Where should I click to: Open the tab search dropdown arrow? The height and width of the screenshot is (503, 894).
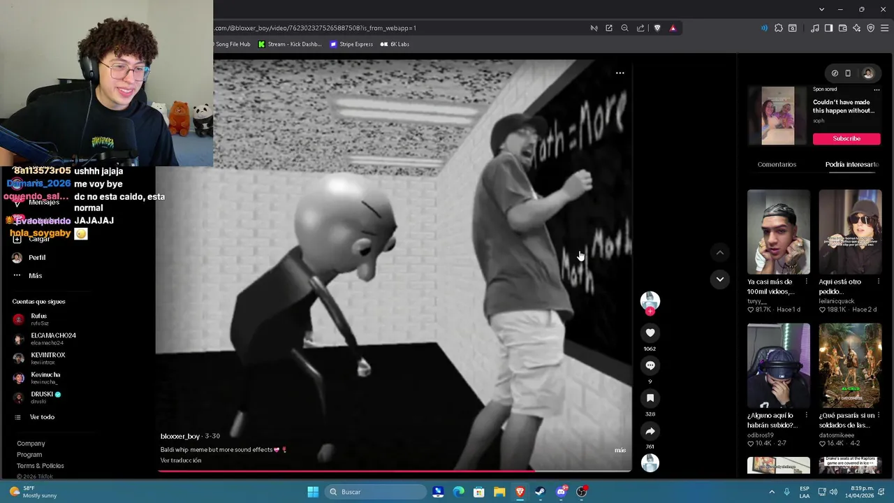(x=821, y=9)
